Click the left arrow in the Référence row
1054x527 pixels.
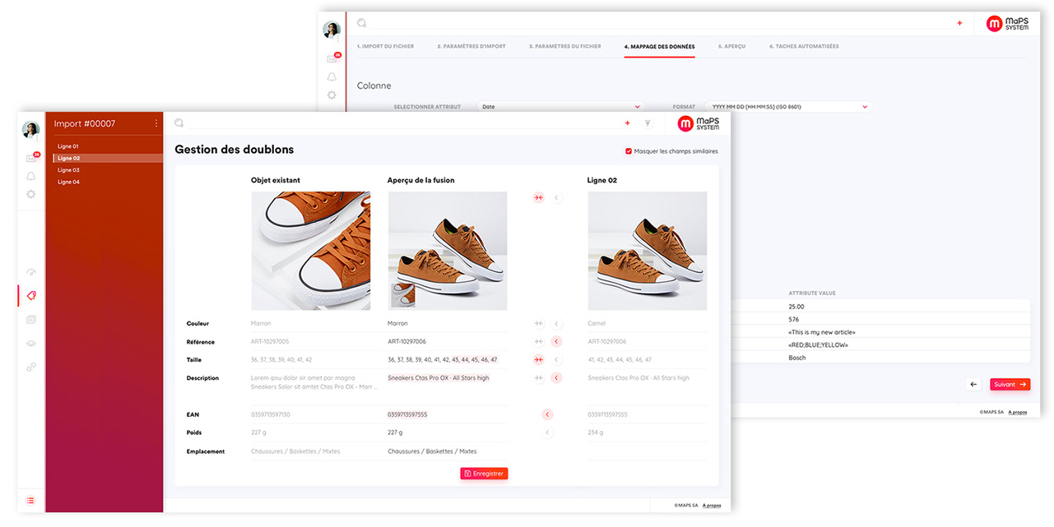pos(556,341)
